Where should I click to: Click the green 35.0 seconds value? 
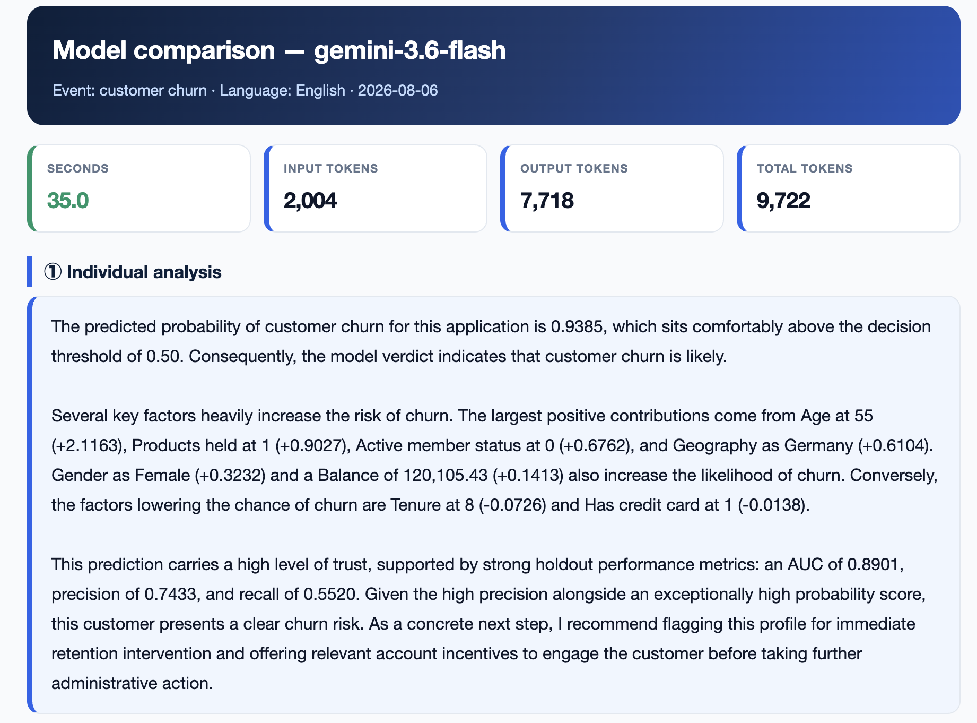point(68,201)
